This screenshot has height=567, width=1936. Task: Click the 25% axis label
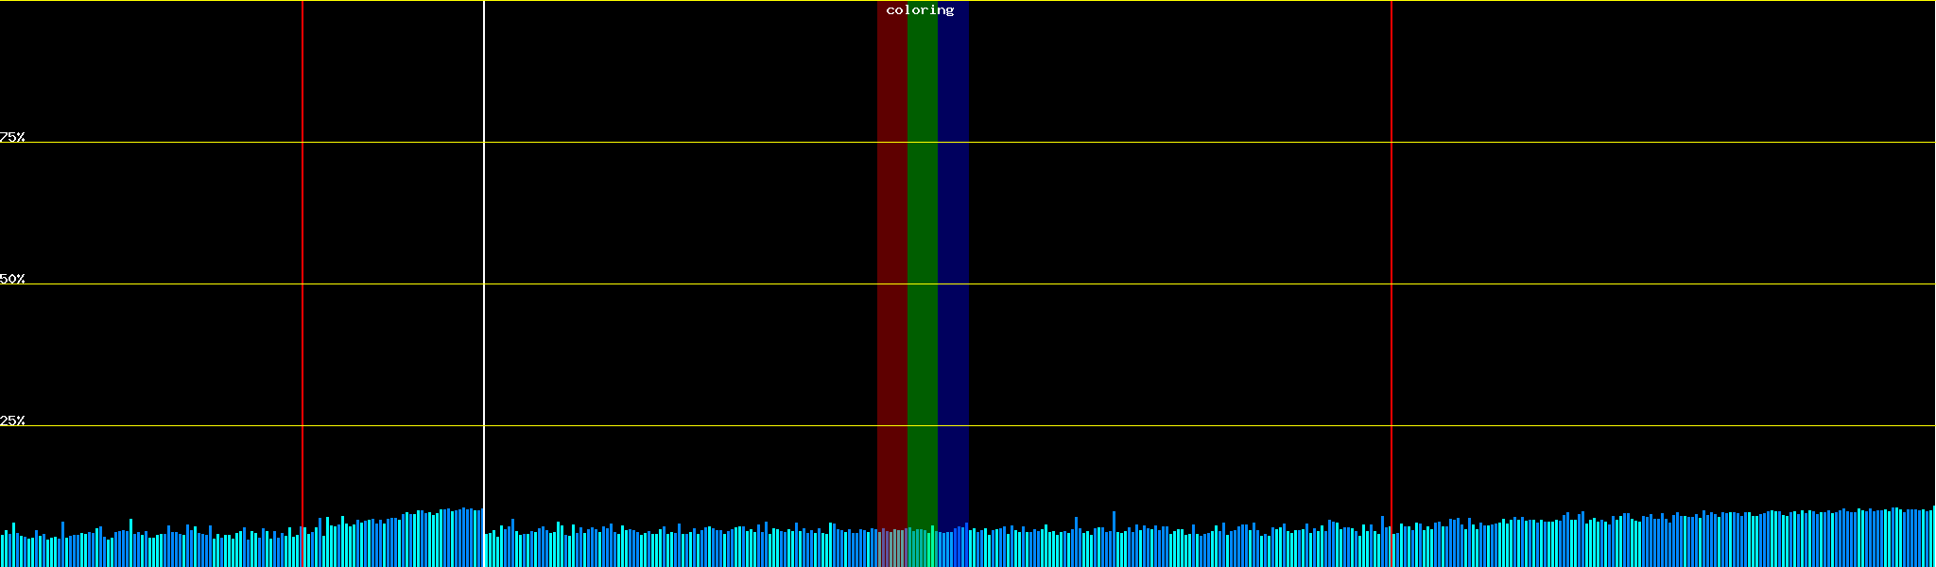[x=12, y=421]
